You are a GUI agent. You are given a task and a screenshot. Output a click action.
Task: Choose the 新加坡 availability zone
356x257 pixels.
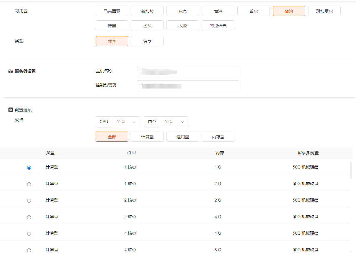point(147,11)
